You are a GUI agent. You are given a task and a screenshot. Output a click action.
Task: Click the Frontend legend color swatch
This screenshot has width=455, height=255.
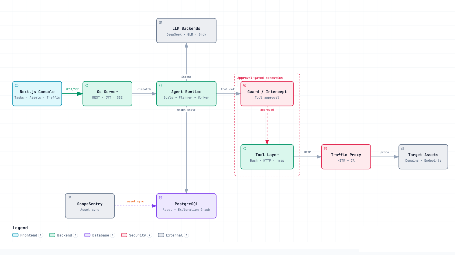(15, 235)
